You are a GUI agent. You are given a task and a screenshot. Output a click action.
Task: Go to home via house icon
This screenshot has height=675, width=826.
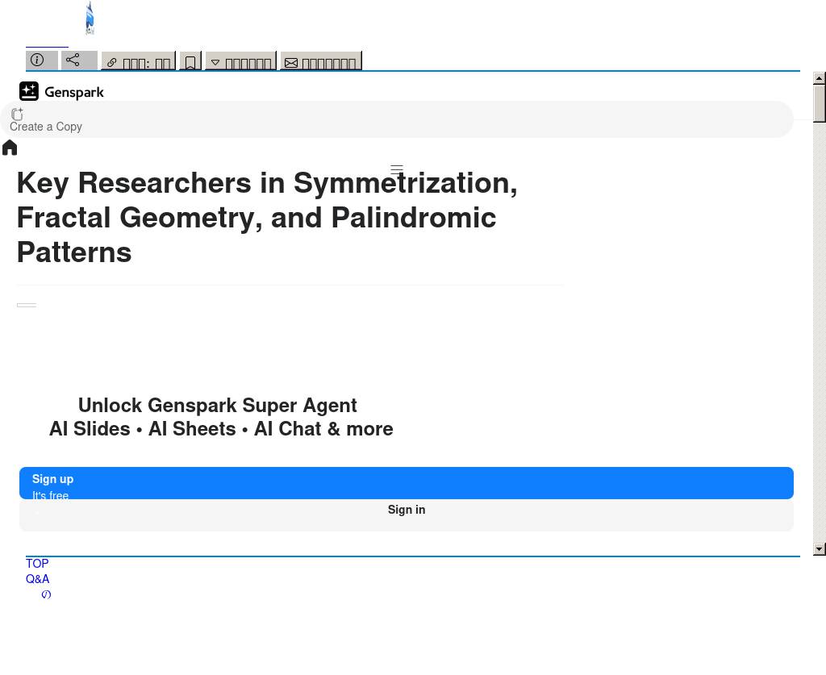[10, 148]
